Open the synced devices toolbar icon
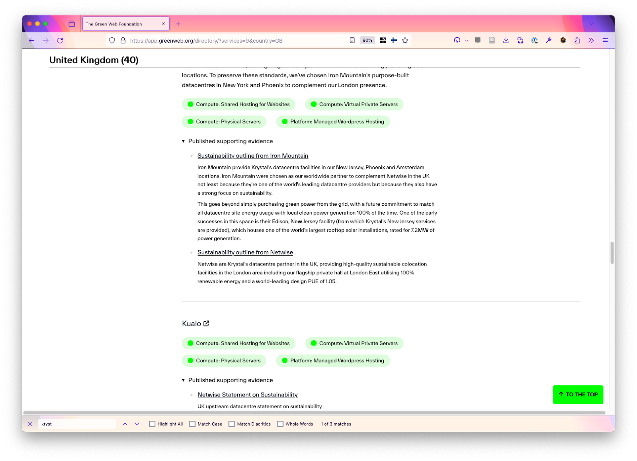 click(x=520, y=40)
